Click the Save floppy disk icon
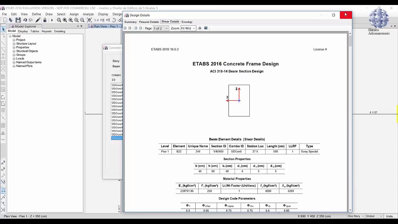 point(18,20)
